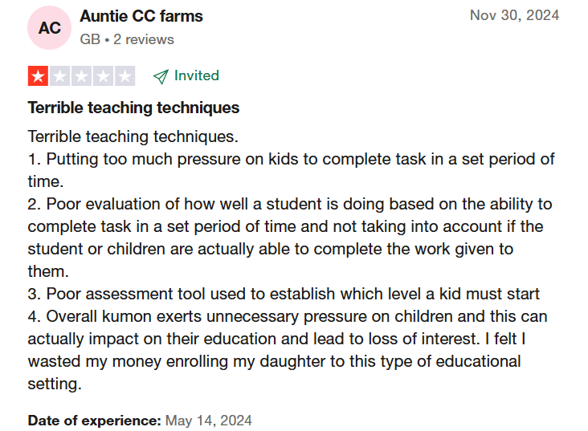Open the bold Terrible teaching techniques title
This screenshot has width=588, height=431.
[133, 108]
